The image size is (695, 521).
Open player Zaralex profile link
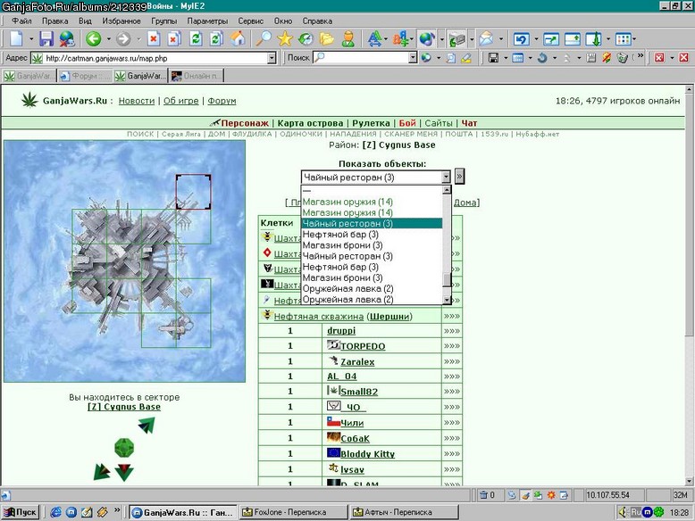(357, 361)
